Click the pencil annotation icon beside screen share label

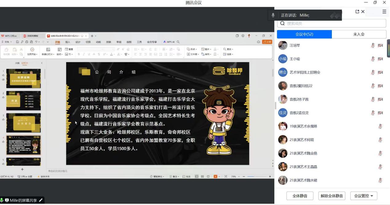(x=40, y=200)
